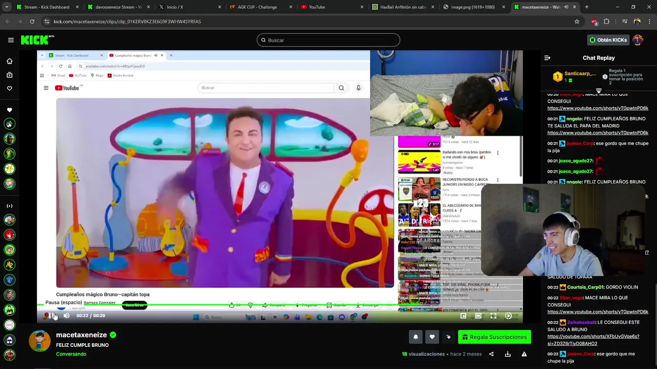
Task: Download the clip using the download icon
Action: click(x=508, y=354)
